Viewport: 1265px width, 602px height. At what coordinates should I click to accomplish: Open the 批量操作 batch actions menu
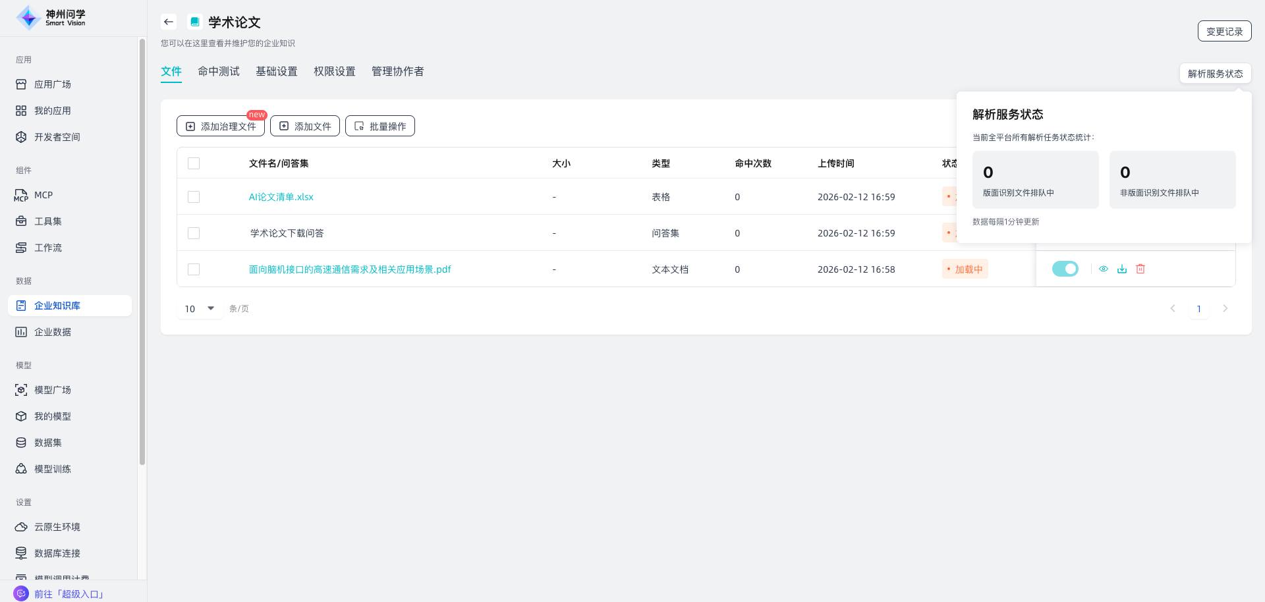(380, 126)
